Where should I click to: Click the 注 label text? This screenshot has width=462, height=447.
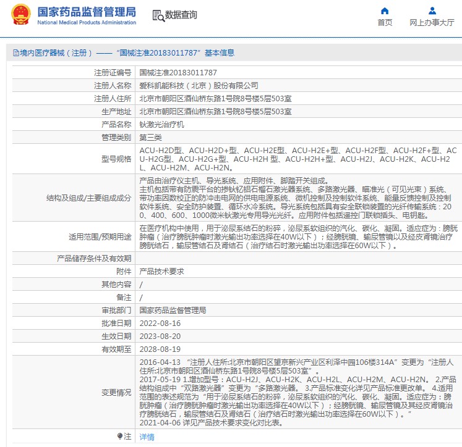point(127,436)
